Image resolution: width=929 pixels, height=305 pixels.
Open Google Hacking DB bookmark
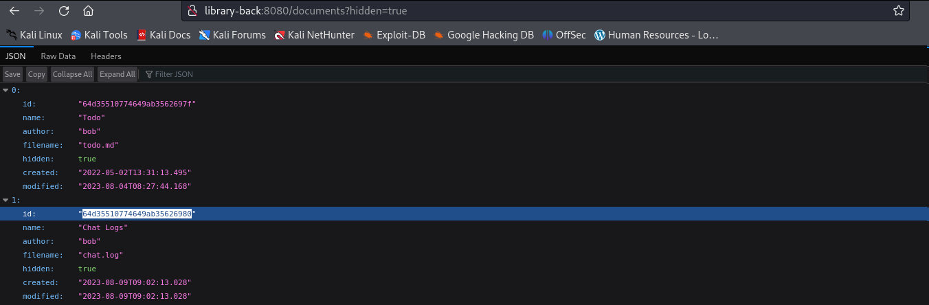point(484,35)
